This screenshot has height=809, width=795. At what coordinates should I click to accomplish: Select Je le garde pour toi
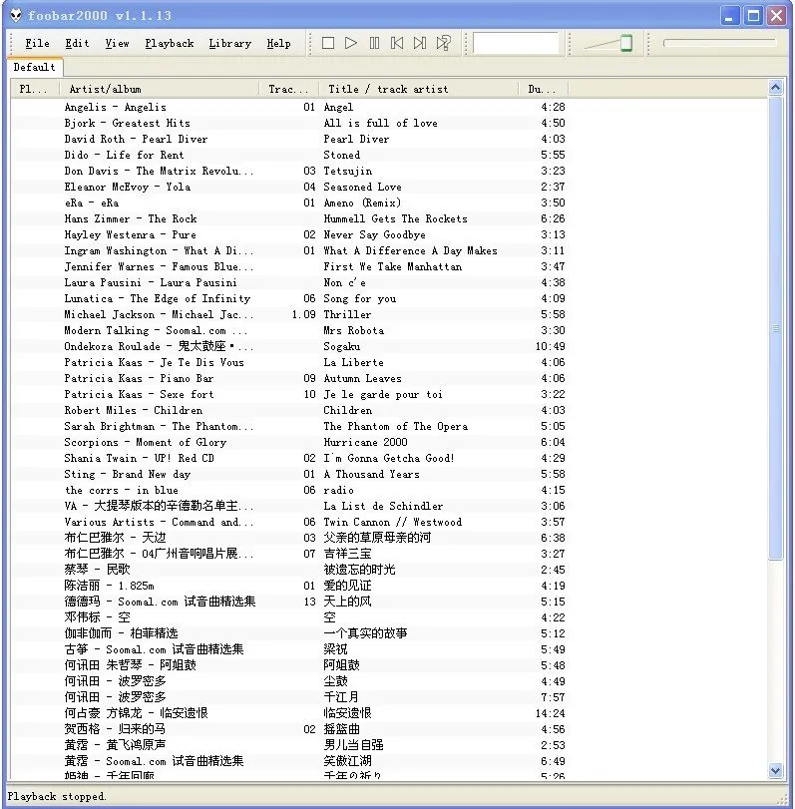click(x=383, y=394)
